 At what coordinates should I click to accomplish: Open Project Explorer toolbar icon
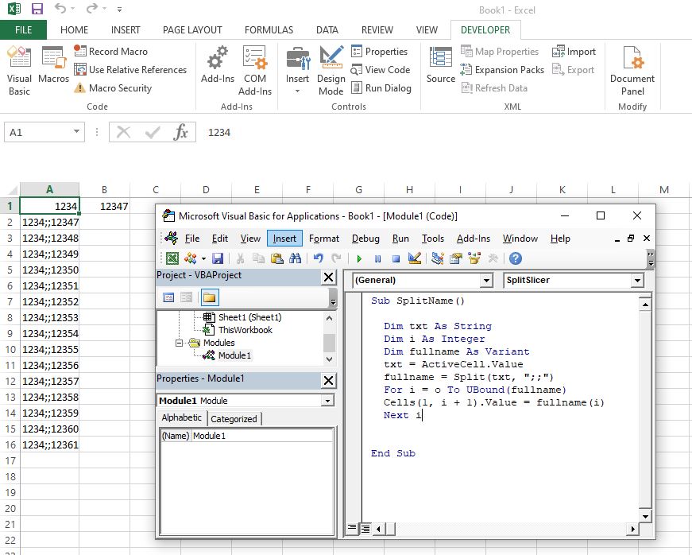point(437,258)
